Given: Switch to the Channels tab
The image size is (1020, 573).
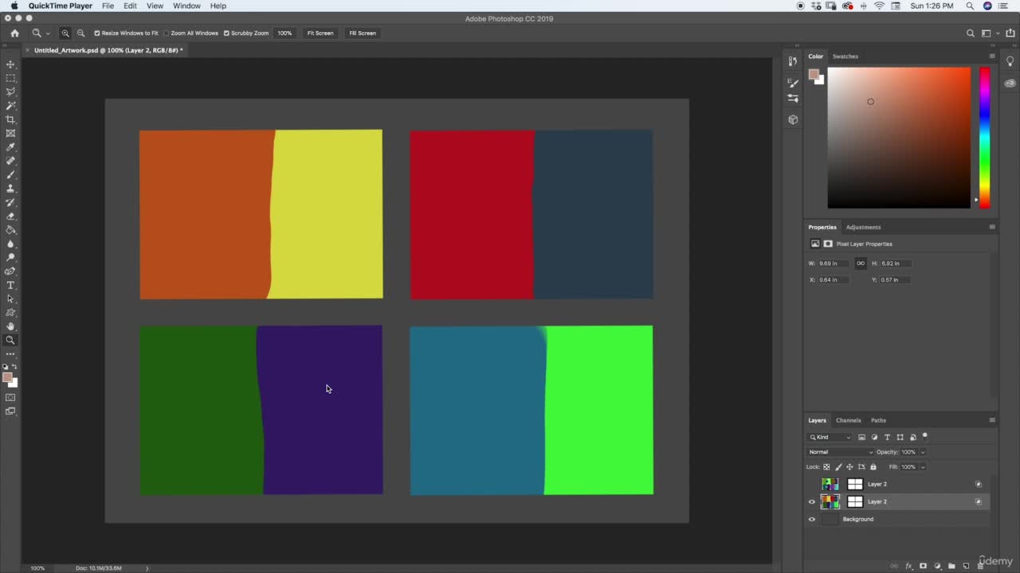Looking at the screenshot, I should pos(848,420).
